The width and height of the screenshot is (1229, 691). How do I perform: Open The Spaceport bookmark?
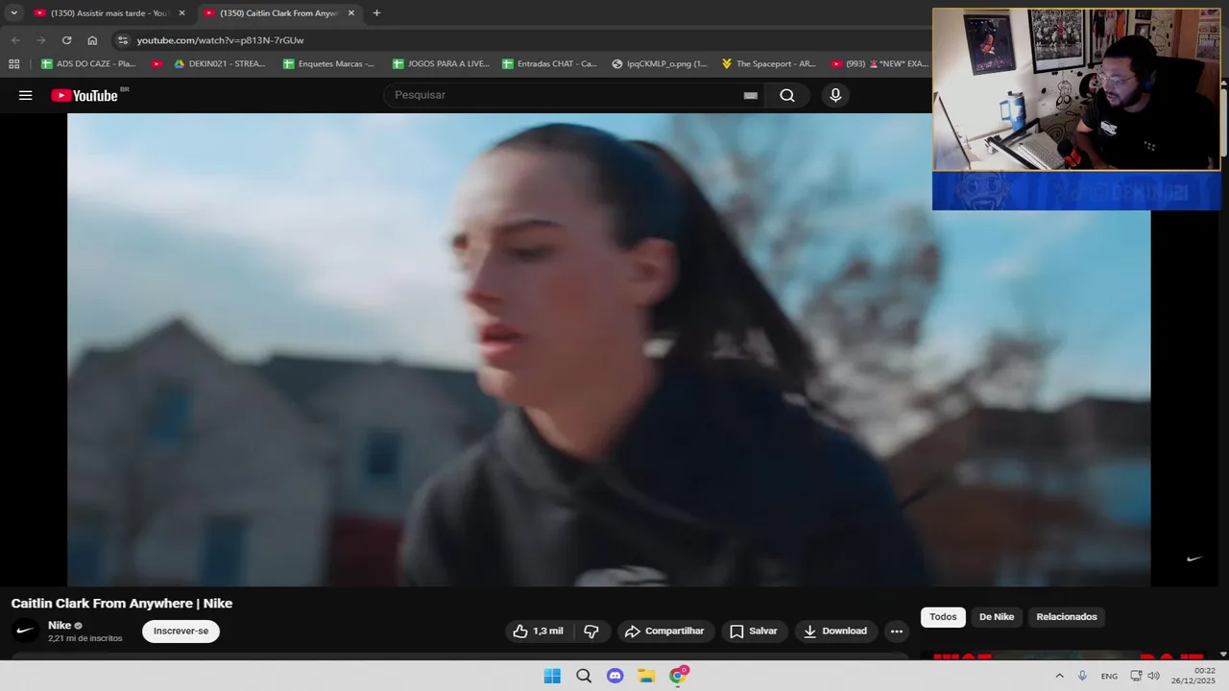tap(768, 63)
